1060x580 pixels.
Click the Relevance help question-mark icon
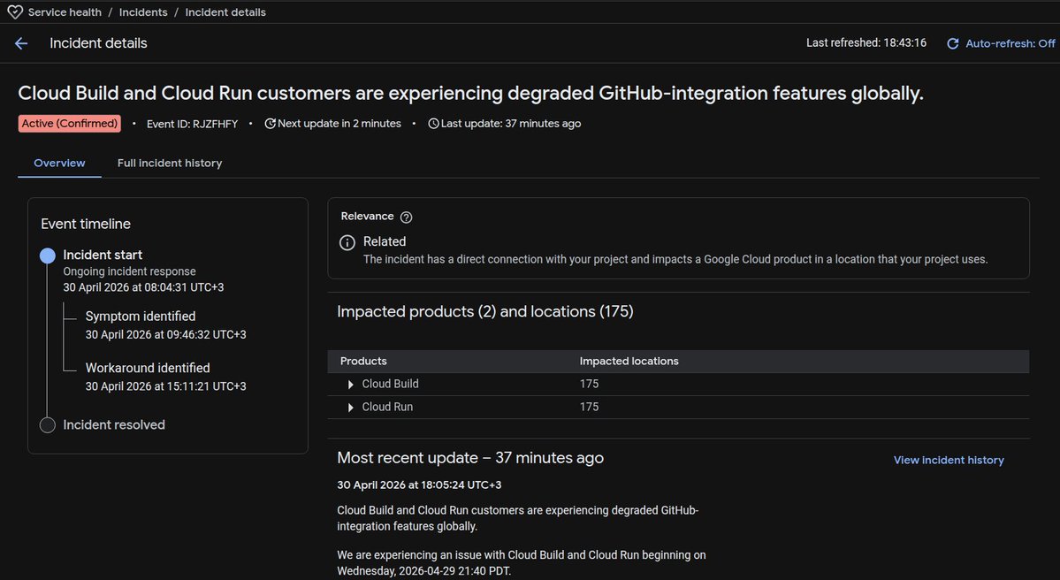point(407,217)
